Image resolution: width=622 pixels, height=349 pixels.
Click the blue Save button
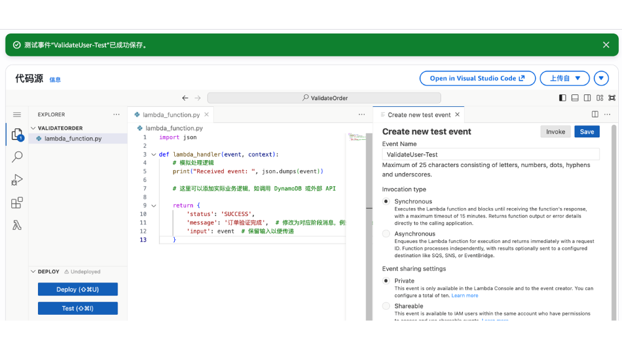[x=587, y=132]
